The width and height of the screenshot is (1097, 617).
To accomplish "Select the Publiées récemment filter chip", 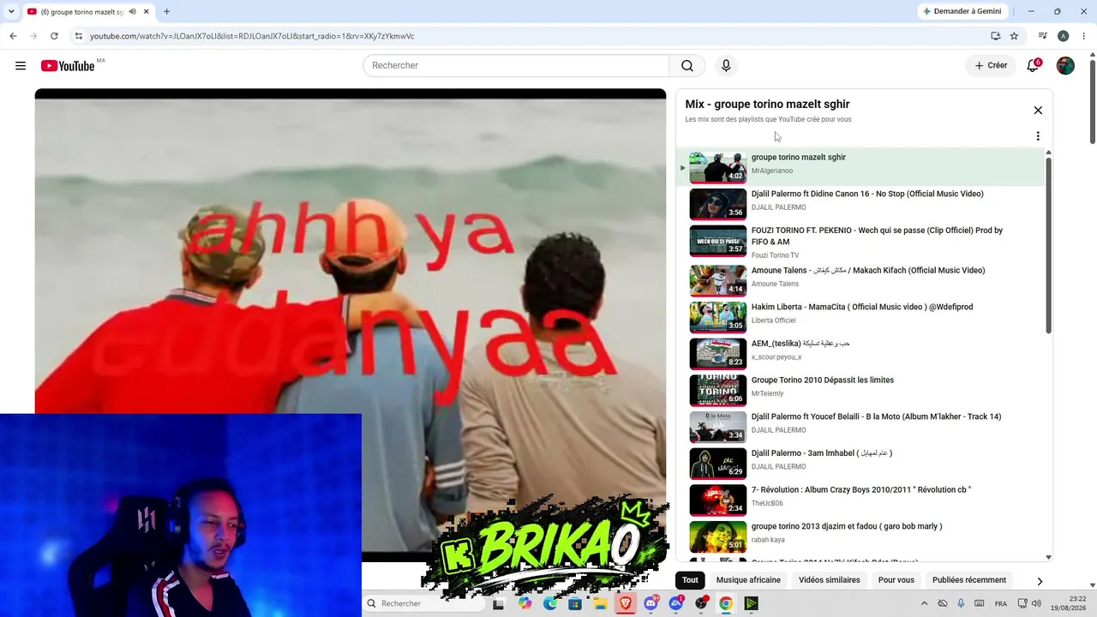I will pos(969,580).
